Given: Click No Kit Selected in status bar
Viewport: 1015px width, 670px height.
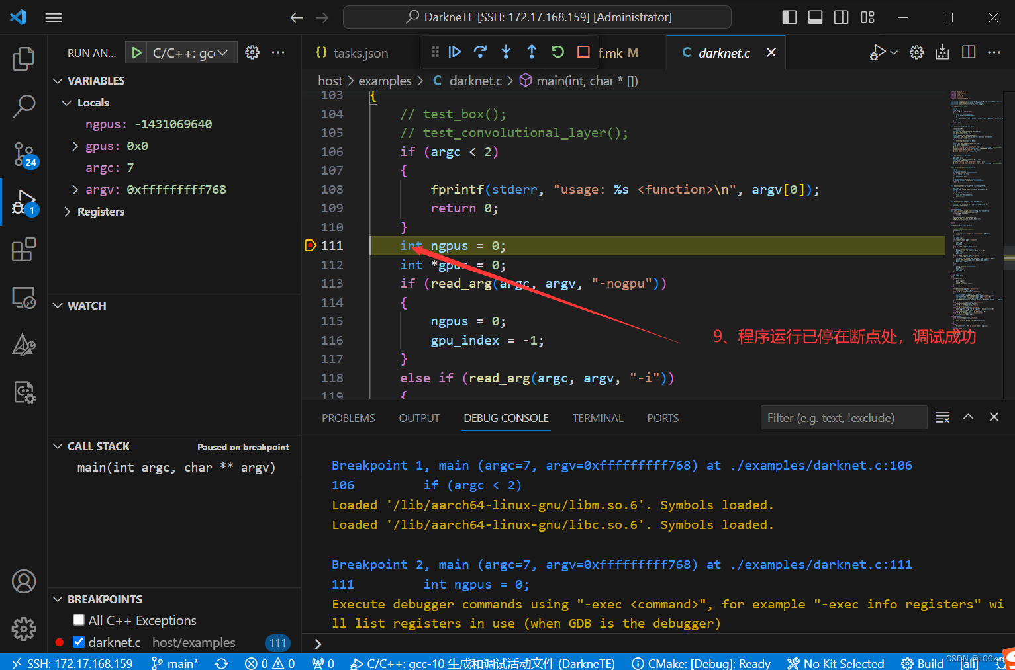Looking at the screenshot, I should [x=836, y=663].
